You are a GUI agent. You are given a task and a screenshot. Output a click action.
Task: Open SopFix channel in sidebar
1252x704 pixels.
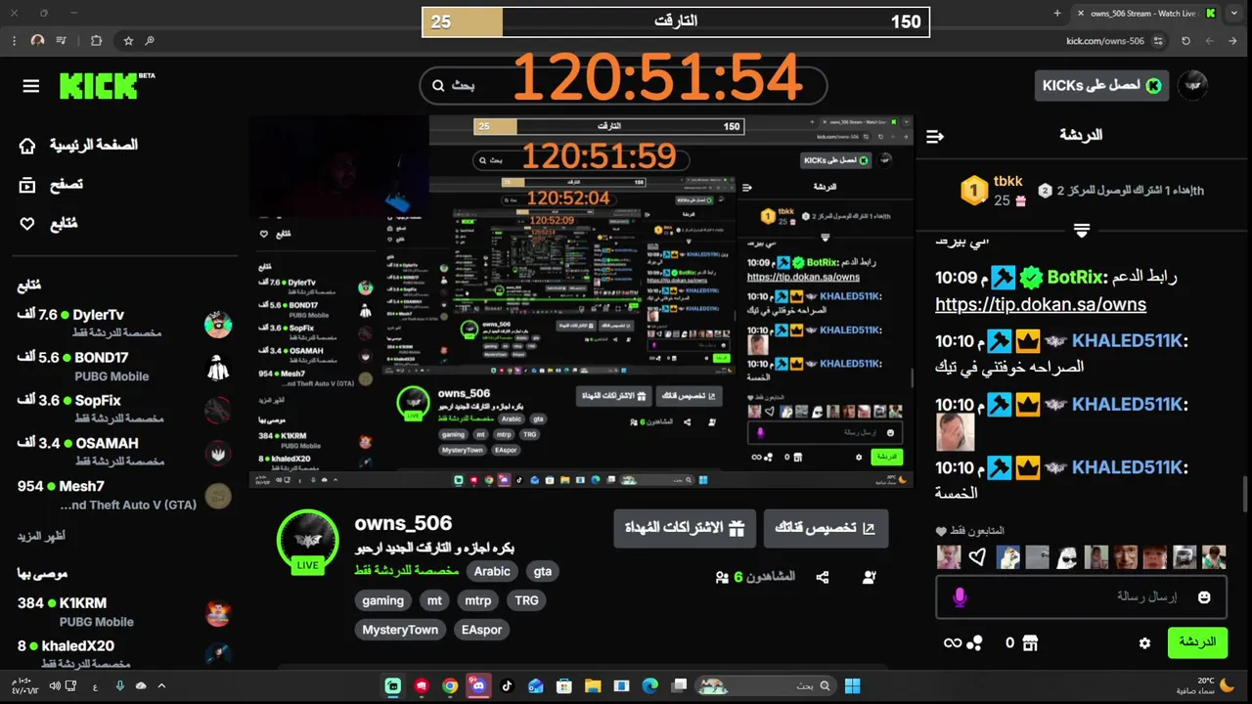124,409
